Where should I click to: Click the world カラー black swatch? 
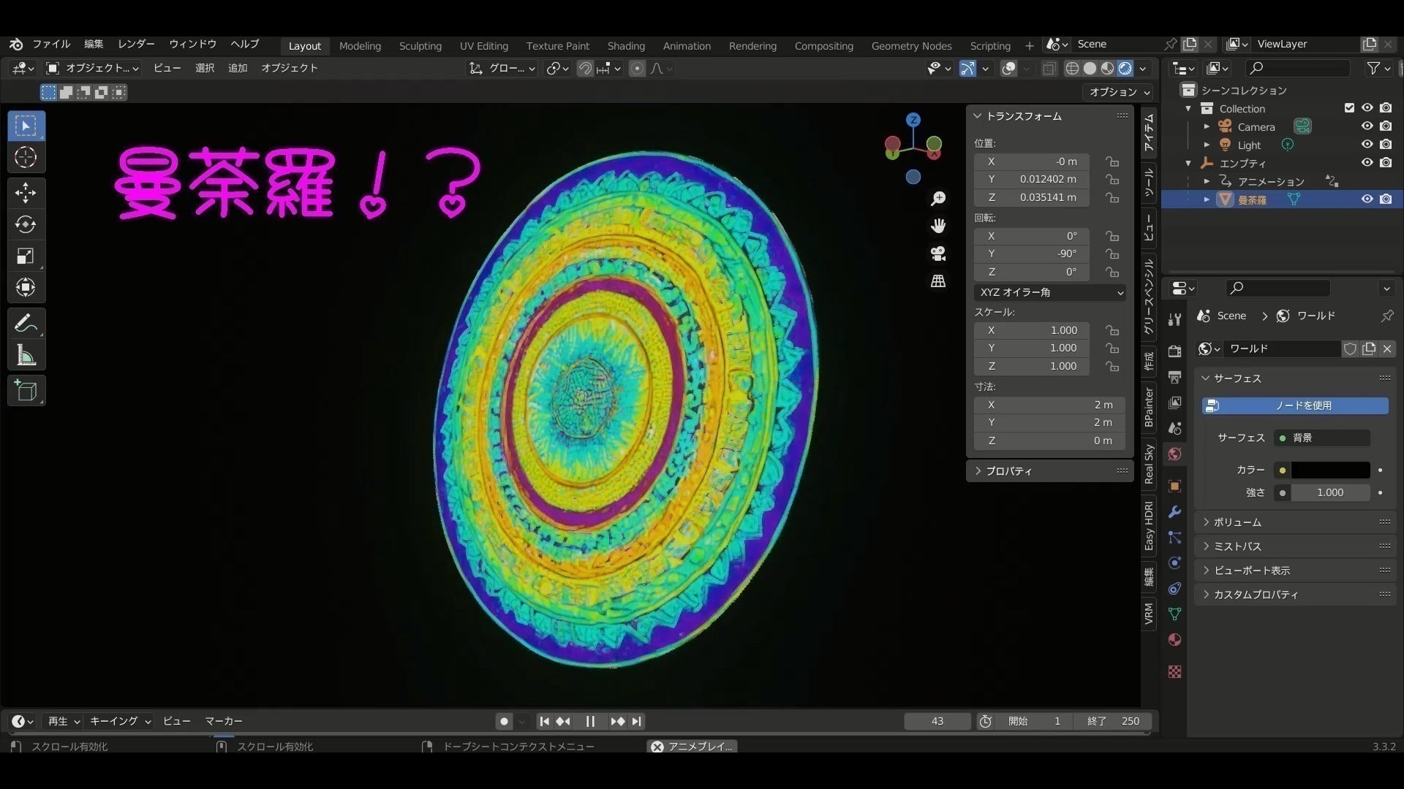[1330, 470]
